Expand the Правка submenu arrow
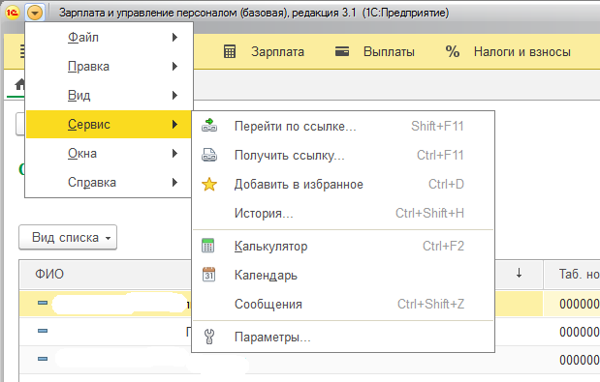Image resolution: width=600 pixels, height=382 pixels. pos(174,67)
